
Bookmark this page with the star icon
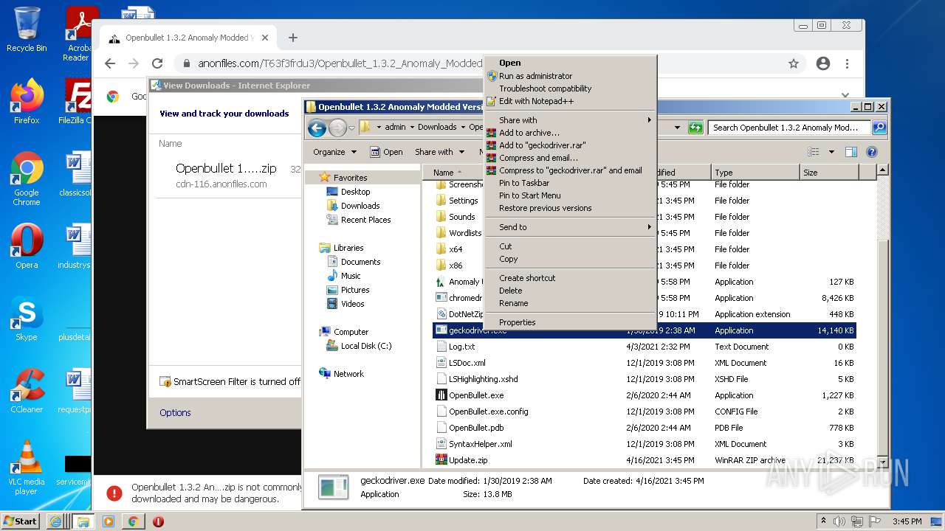pyautogui.click(x=794, y=63)
